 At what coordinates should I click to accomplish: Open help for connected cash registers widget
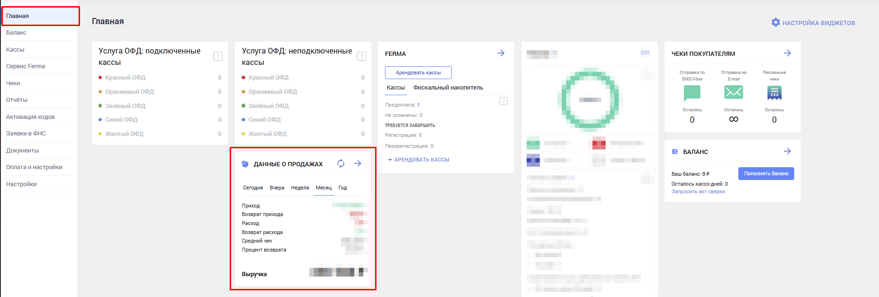[218, 56]
